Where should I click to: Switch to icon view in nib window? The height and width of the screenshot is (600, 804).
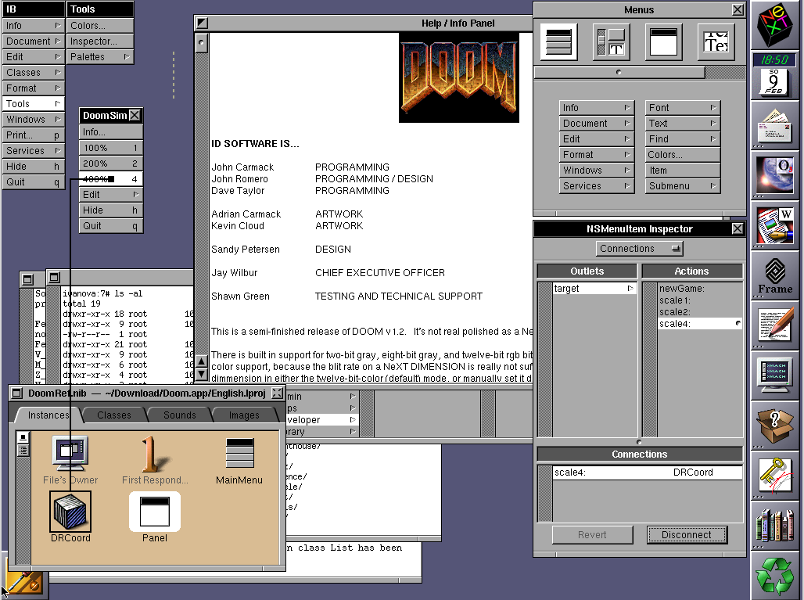[23, 437]
